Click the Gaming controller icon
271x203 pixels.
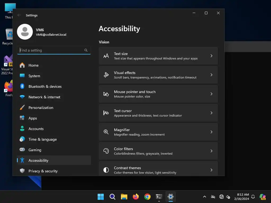(x=22, y=150)
